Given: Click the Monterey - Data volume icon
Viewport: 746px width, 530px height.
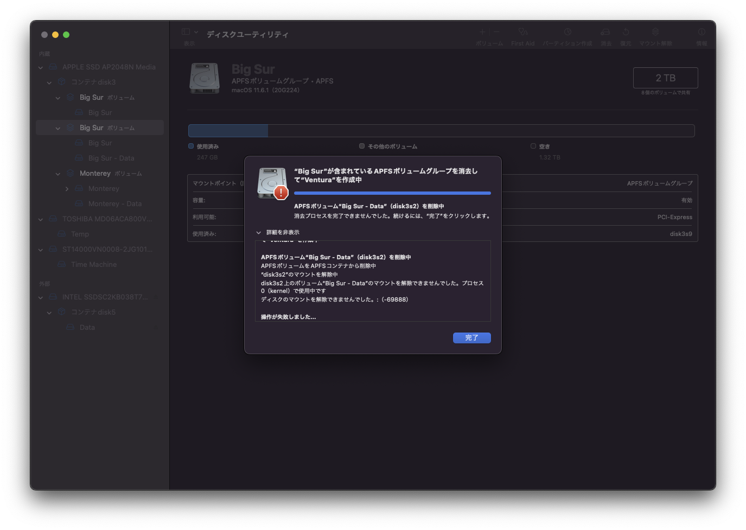Looking at the screenshot, I should [79, 203].
